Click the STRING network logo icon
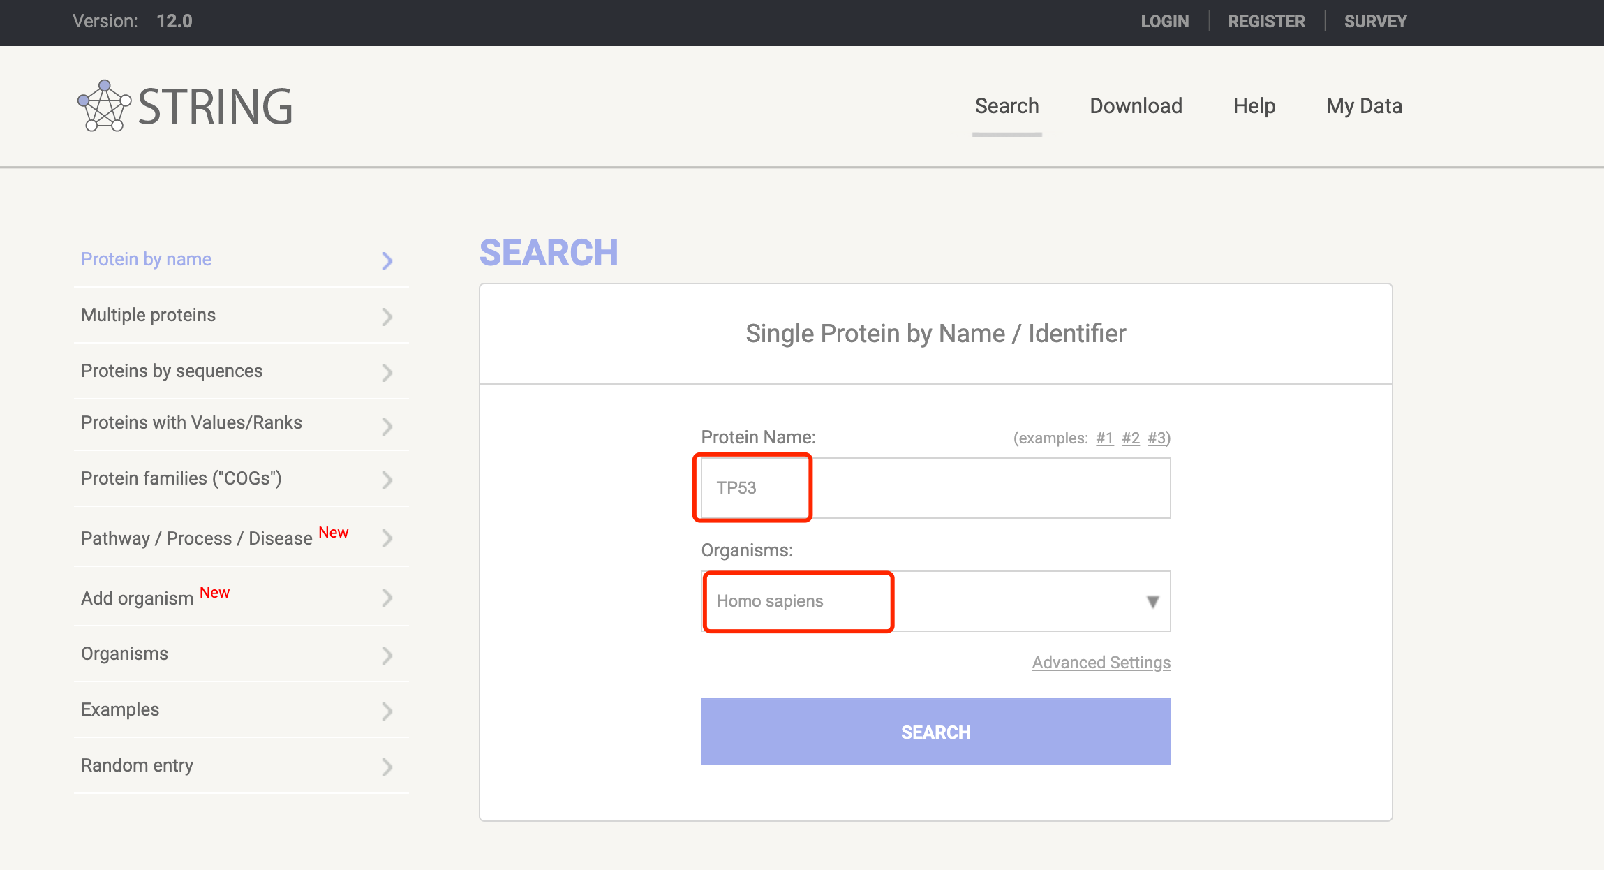1604x870 pixels. (x=104, y=105)
